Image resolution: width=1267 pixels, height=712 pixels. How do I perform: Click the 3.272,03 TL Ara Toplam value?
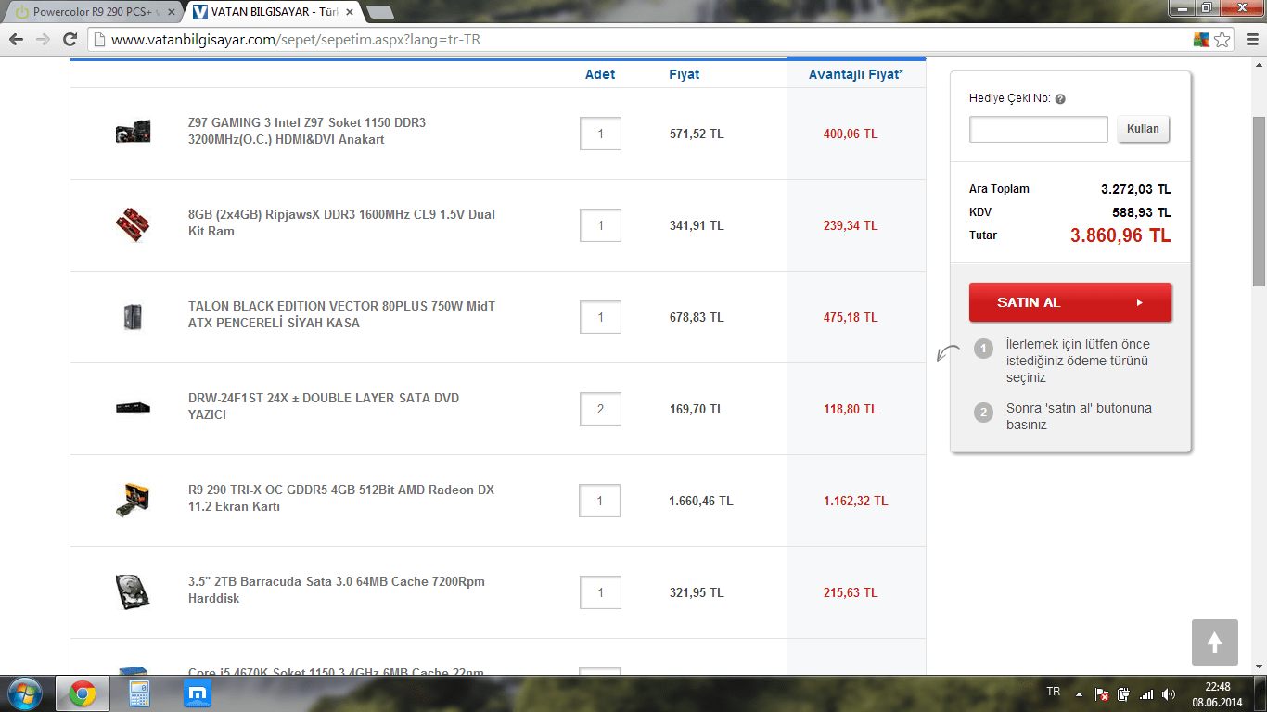tap(1136, 189)
